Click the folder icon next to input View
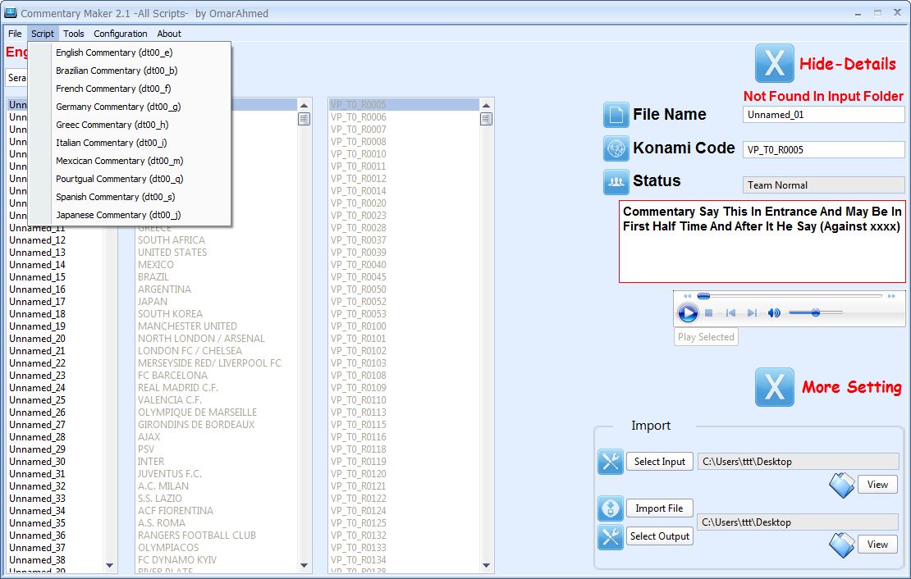This screenshot has height=579, width=911. point(841,485)
